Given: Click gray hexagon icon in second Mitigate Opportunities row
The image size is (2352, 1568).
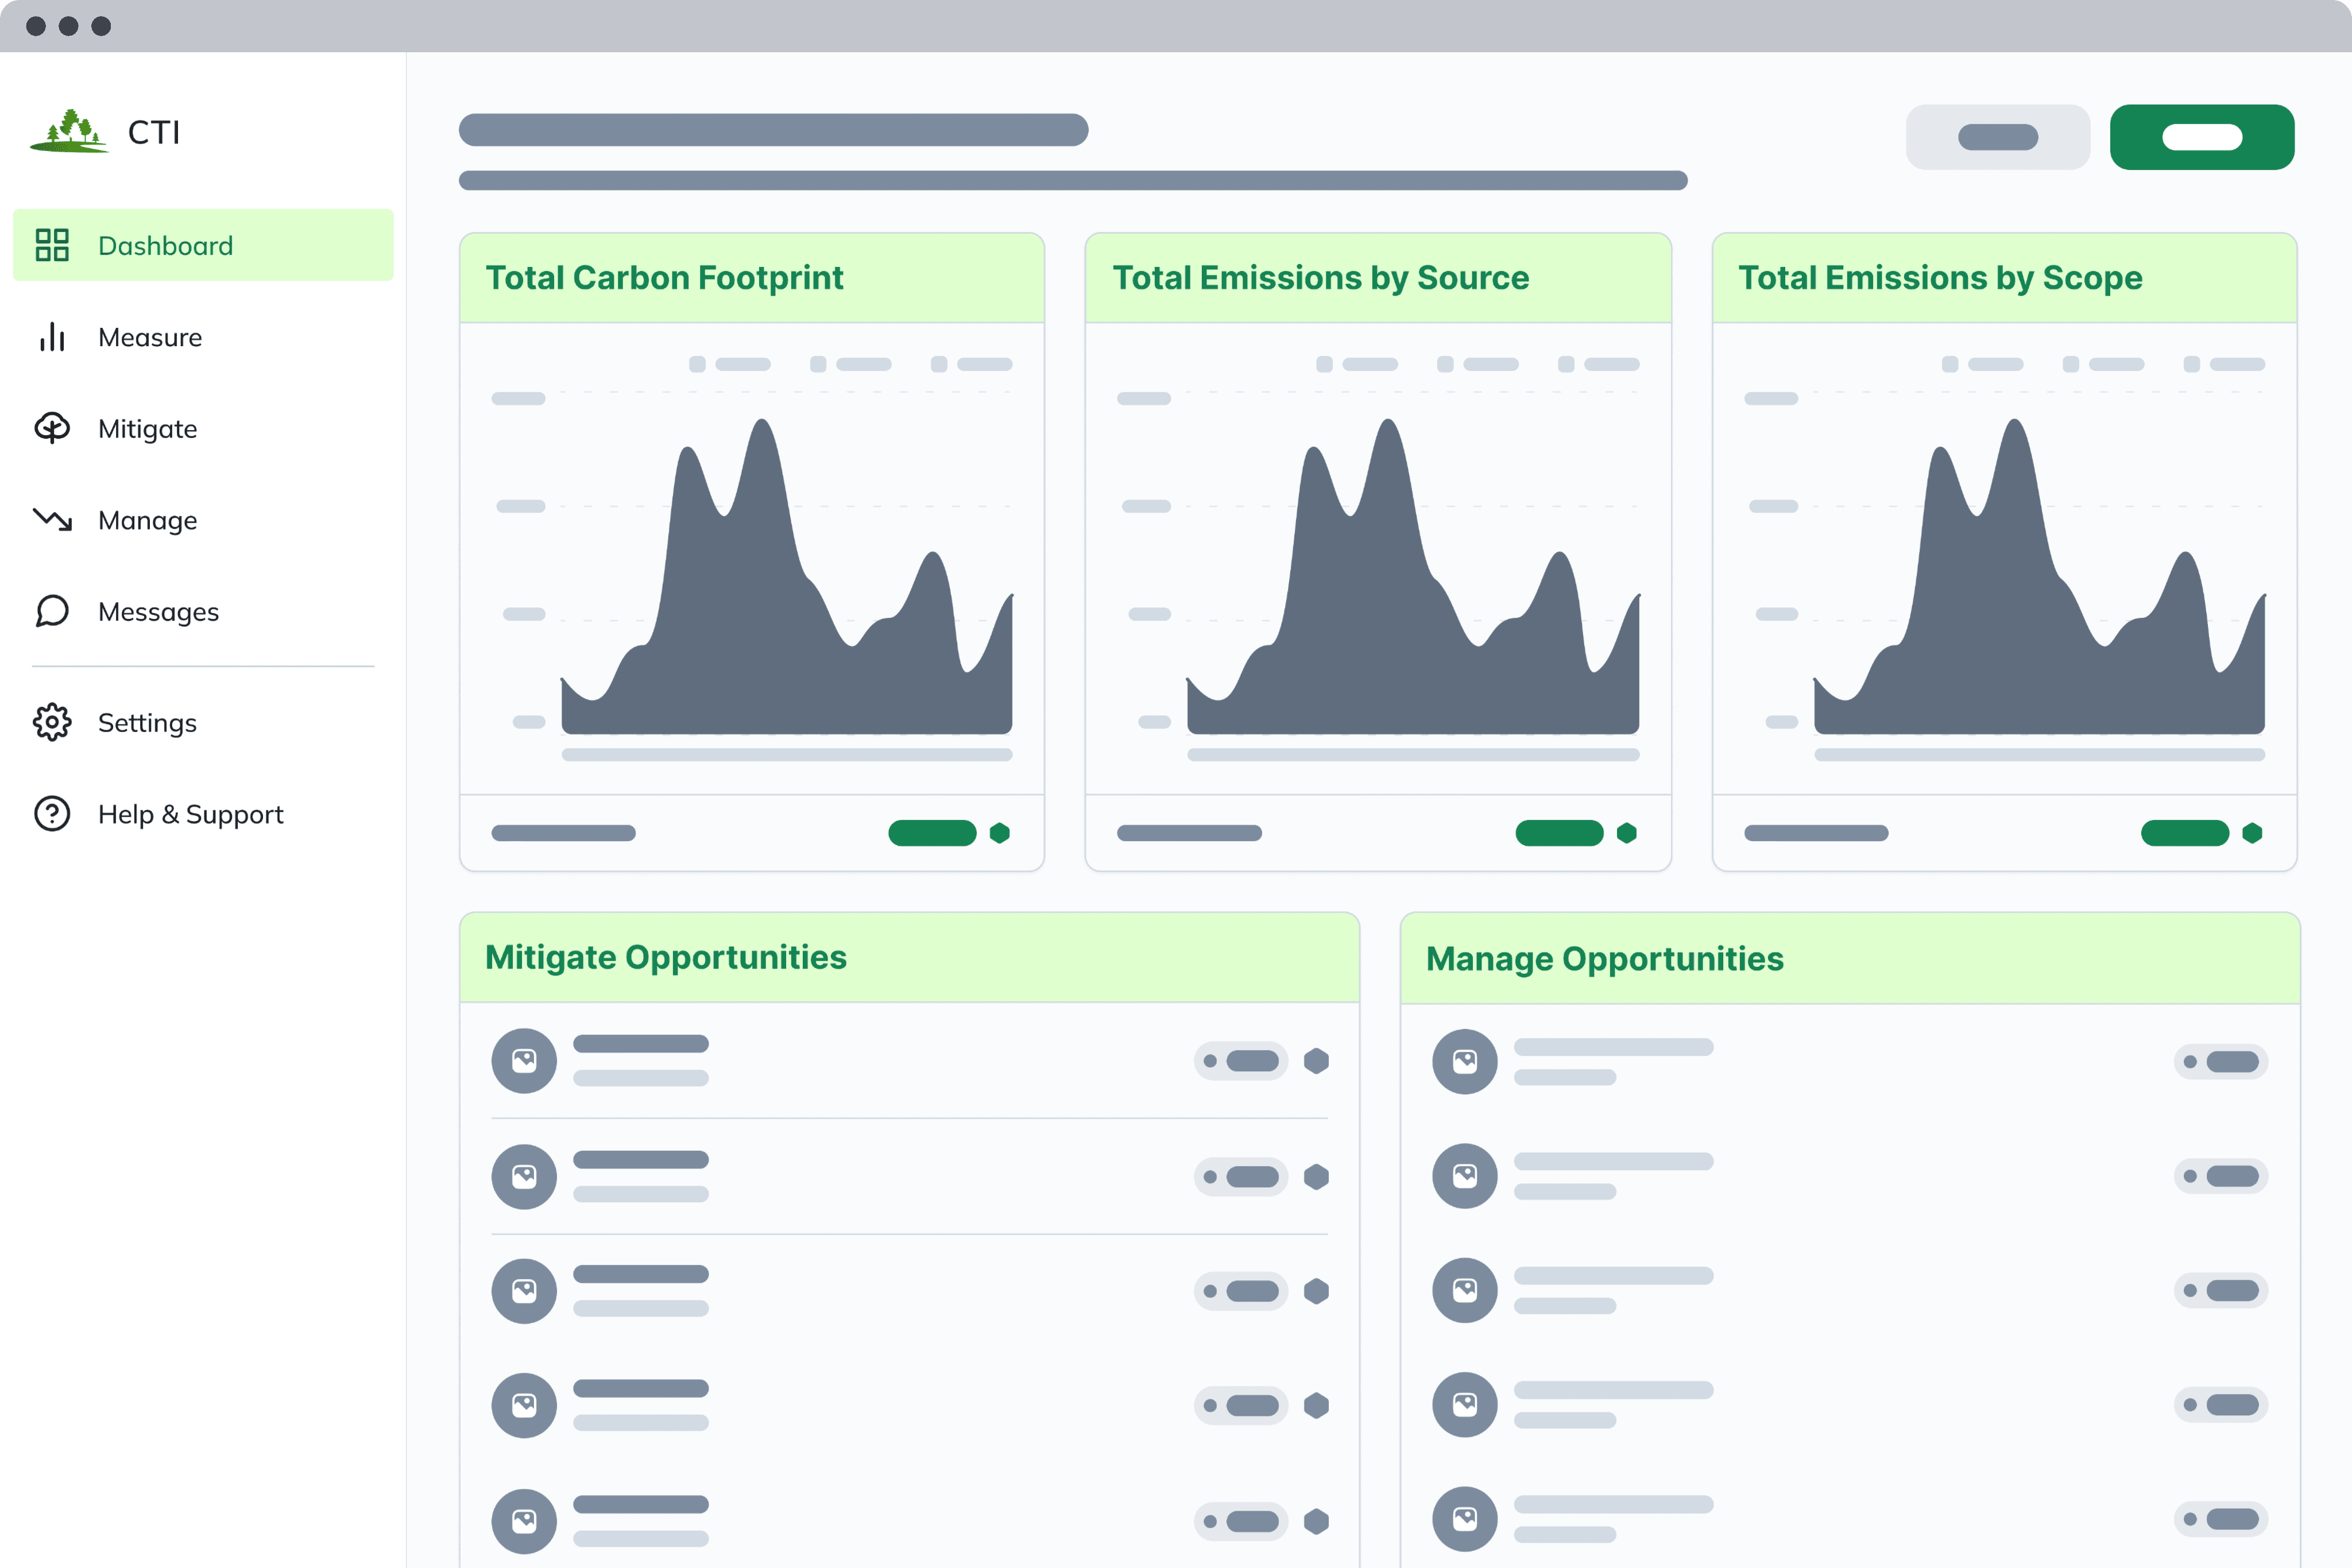Looking at the screenshot, I should tap(1317, 1177).
